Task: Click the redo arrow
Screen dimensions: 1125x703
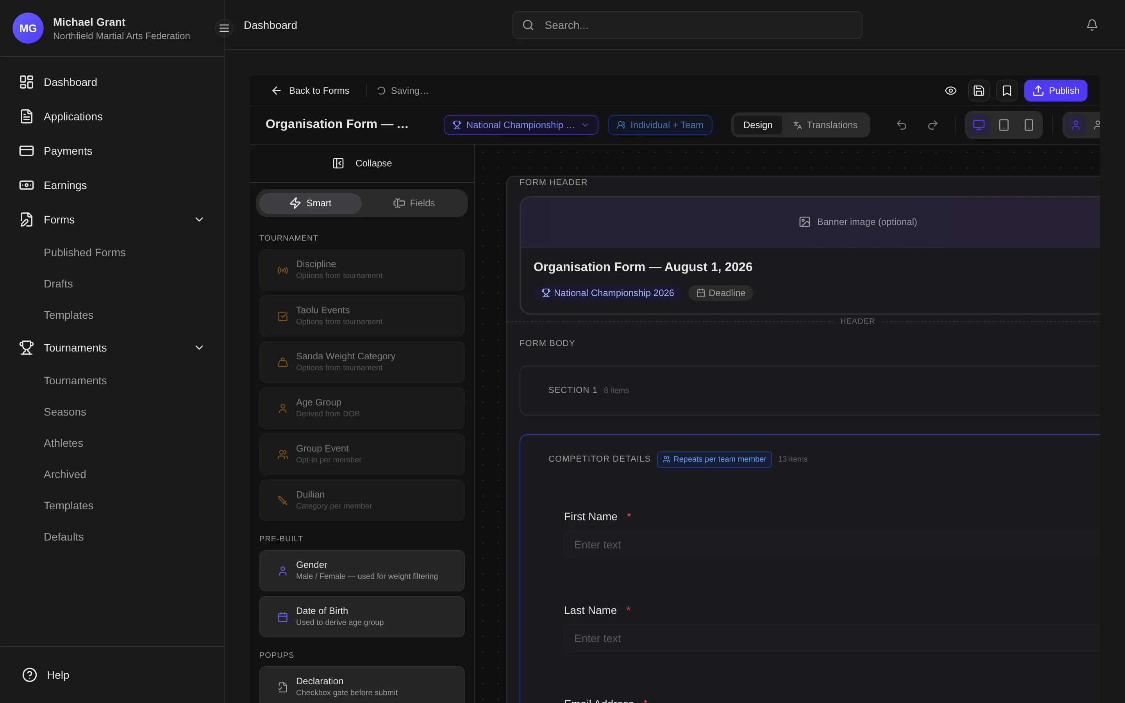Action: (x=932, y=125)
